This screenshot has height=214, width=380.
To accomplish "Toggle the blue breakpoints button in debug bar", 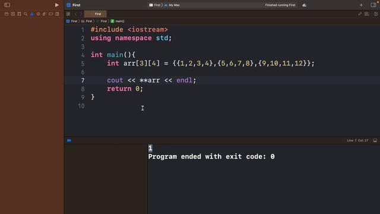I will 69,140.
